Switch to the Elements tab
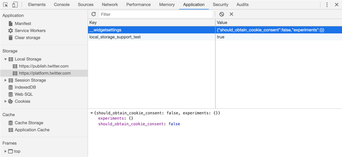Image resolution: width=342 pixels, height=157 pixels. [37, 5]
